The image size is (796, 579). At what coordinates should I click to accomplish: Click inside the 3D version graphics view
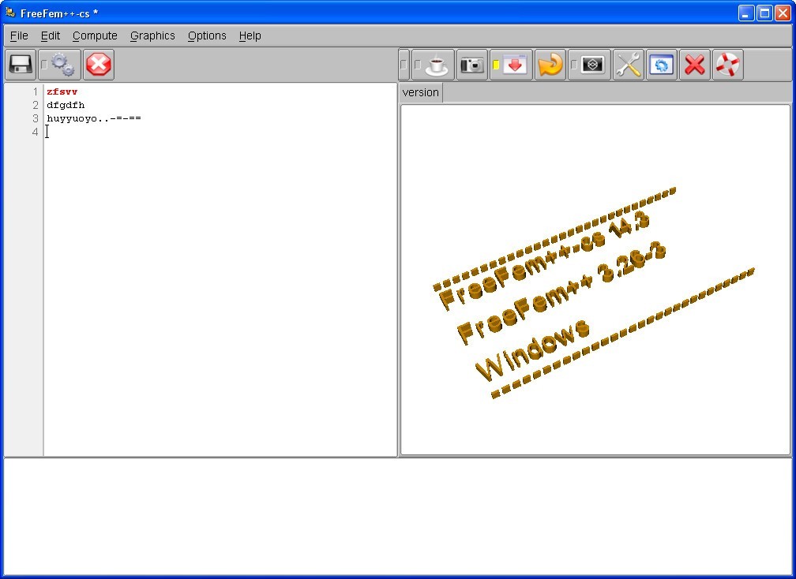tap(595, 280)
